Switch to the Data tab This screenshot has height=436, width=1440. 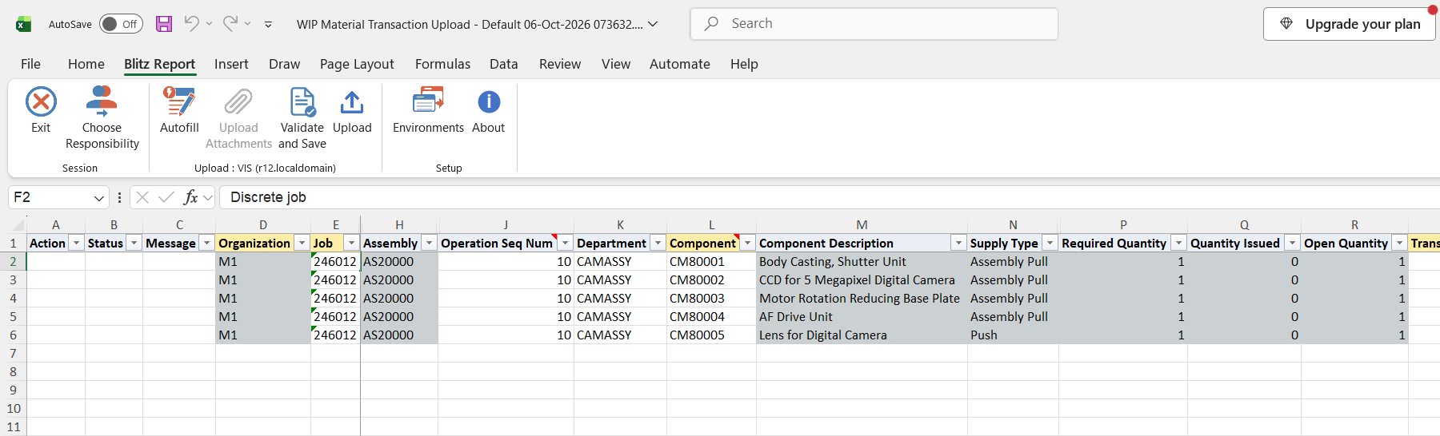tap(504, 64)
